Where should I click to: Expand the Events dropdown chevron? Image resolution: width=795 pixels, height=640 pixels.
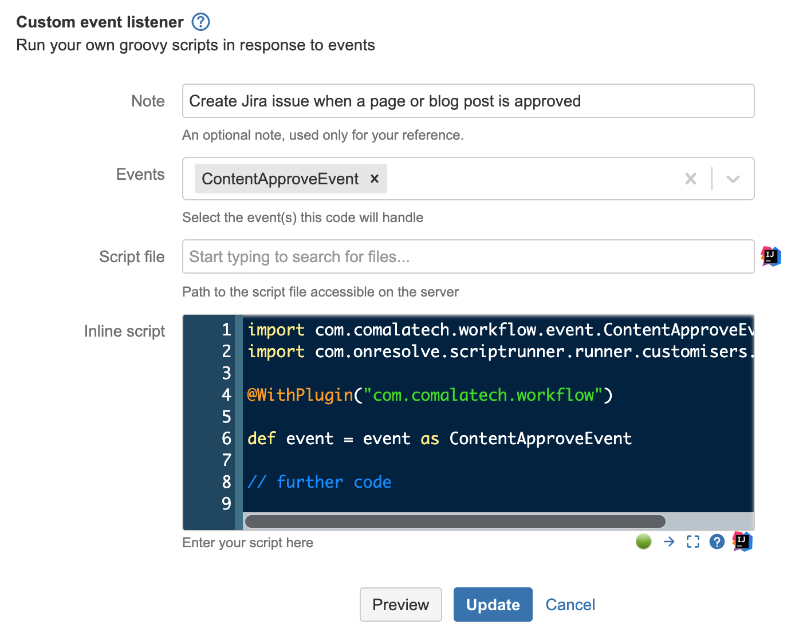[x=733, y=179]
